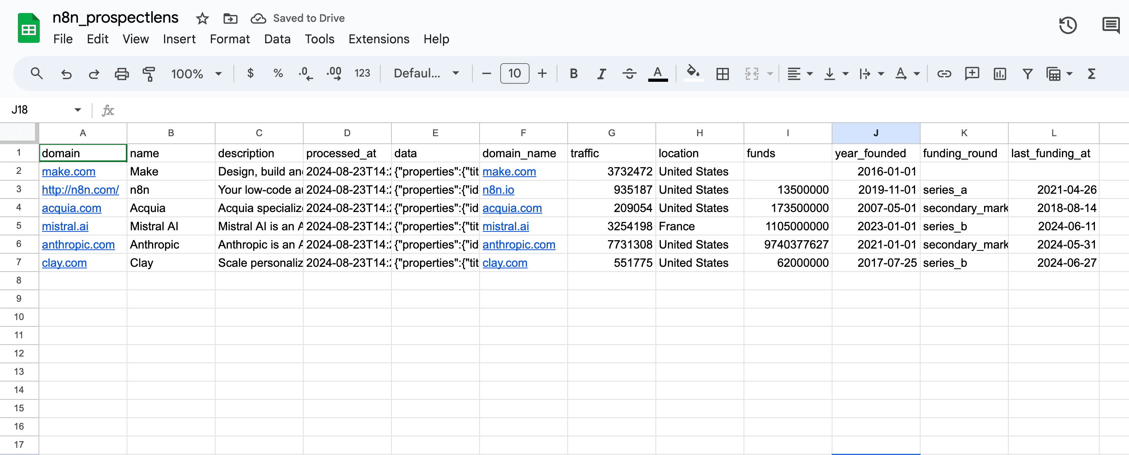This screenshot has width=1129, height=455.
Task: Decrease decimal places icon
Action: [306, 73]
